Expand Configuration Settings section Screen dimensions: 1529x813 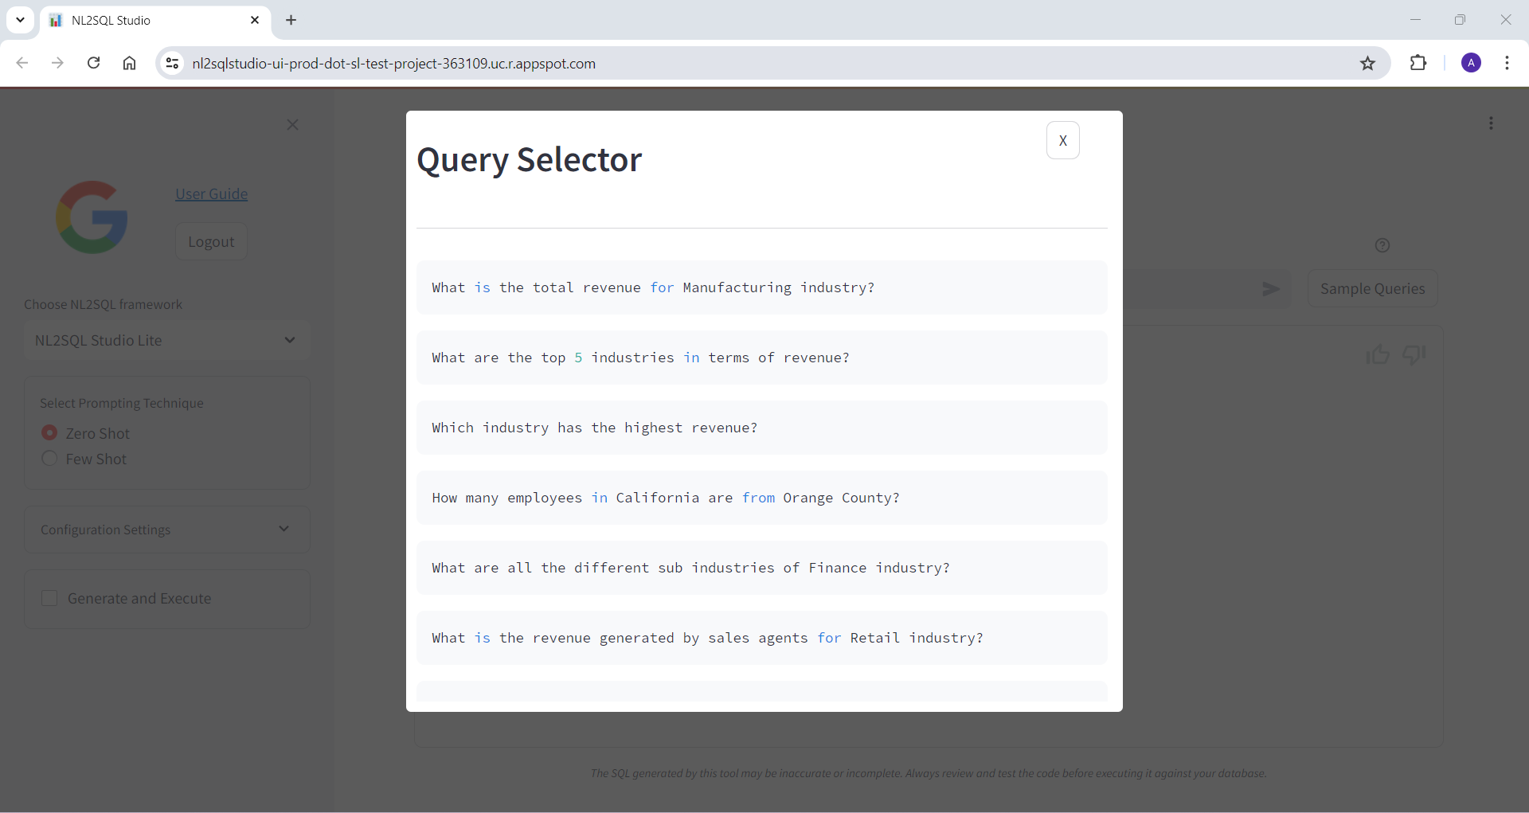tap(166, 530)
